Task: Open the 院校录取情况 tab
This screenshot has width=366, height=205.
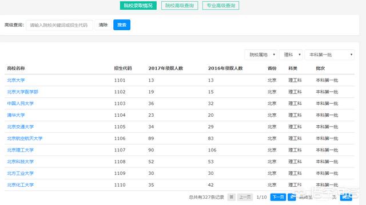Action: [x=138, y=6]
